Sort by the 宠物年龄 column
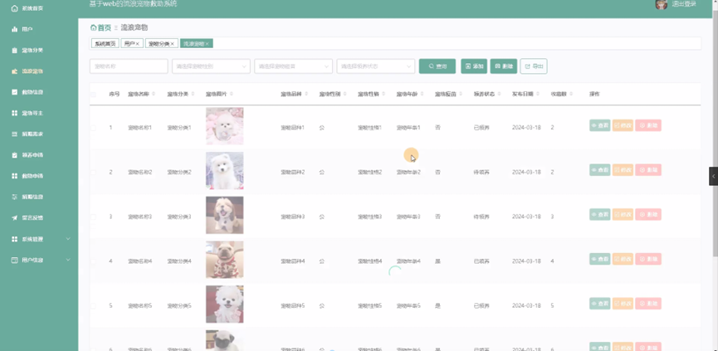Viewport: 718px width, 351px height. (422, 94)
